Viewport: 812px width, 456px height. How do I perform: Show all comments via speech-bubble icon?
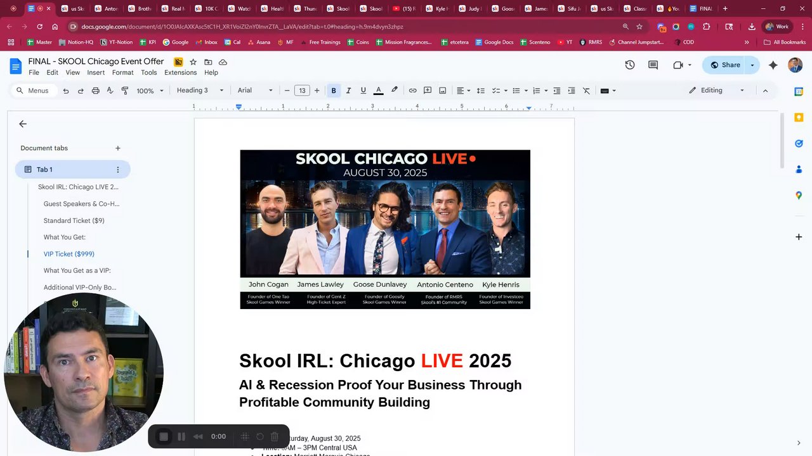point(653,65)
